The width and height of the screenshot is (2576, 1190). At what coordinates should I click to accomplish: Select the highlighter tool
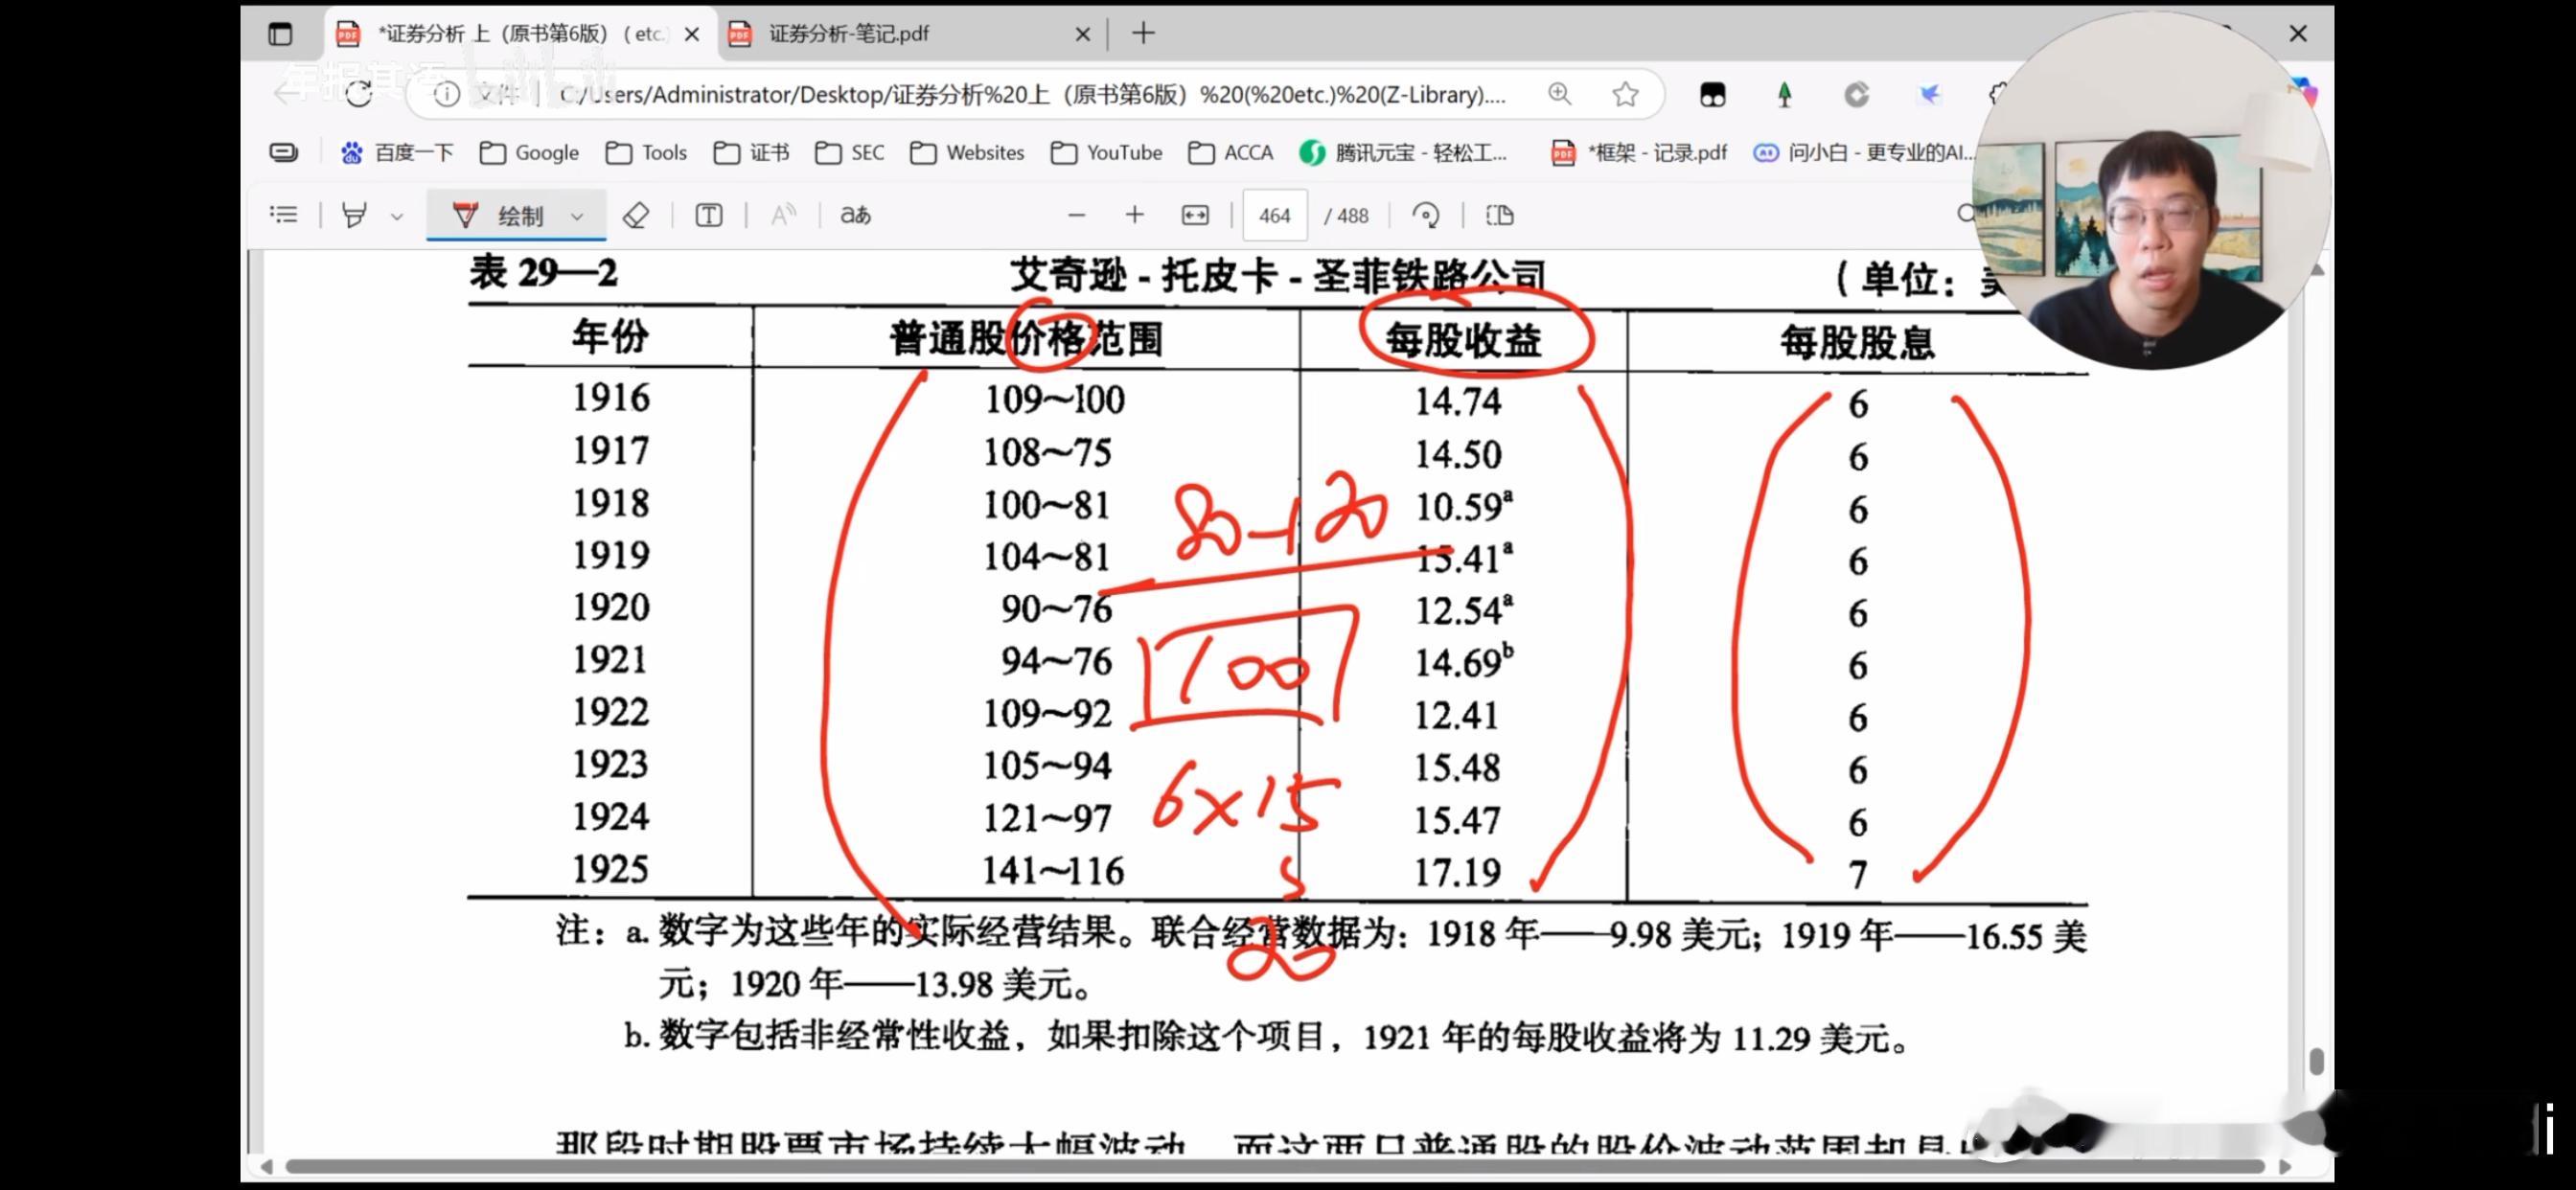tap(354, 215)
